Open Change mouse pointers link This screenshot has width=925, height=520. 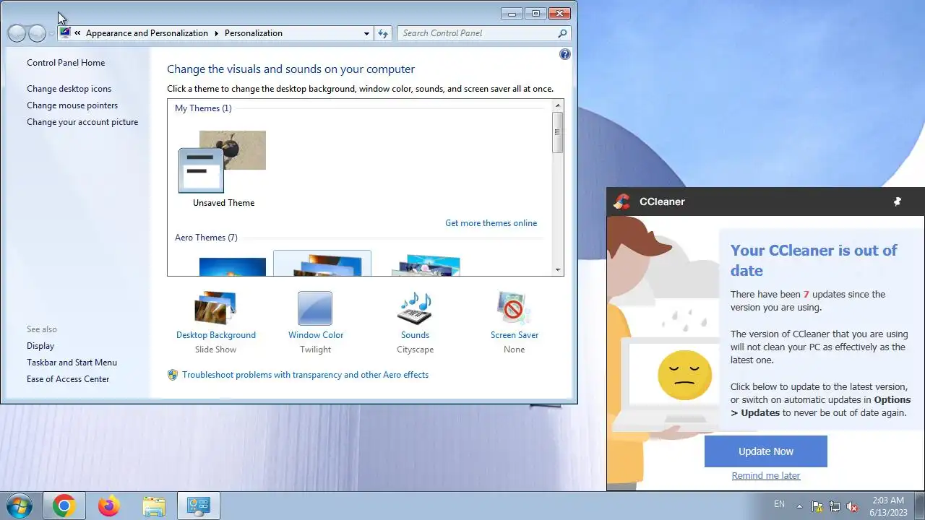click(x=72, y=105)
